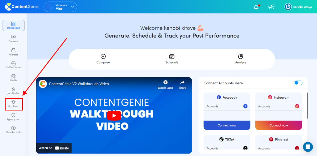Play the ContentGenie walkthrough video
The image size is (317, 156).
click(114, 116)
